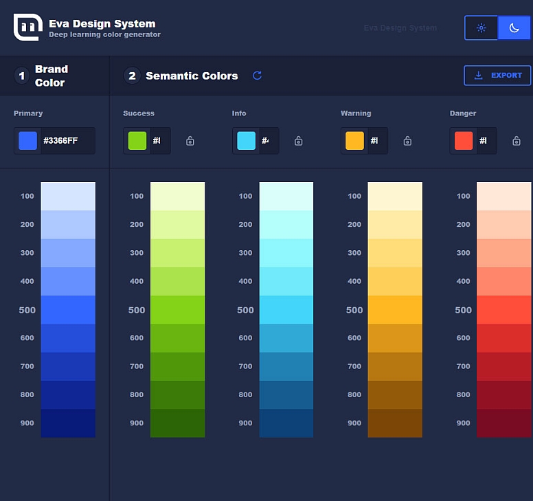Open the Primary color picker swatch
Viewport: 533px width, 501px height.
click(x=28, y=141)
